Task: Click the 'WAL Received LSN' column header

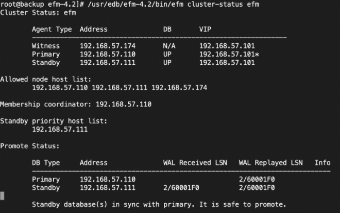Action: click(x=195, y=163)
